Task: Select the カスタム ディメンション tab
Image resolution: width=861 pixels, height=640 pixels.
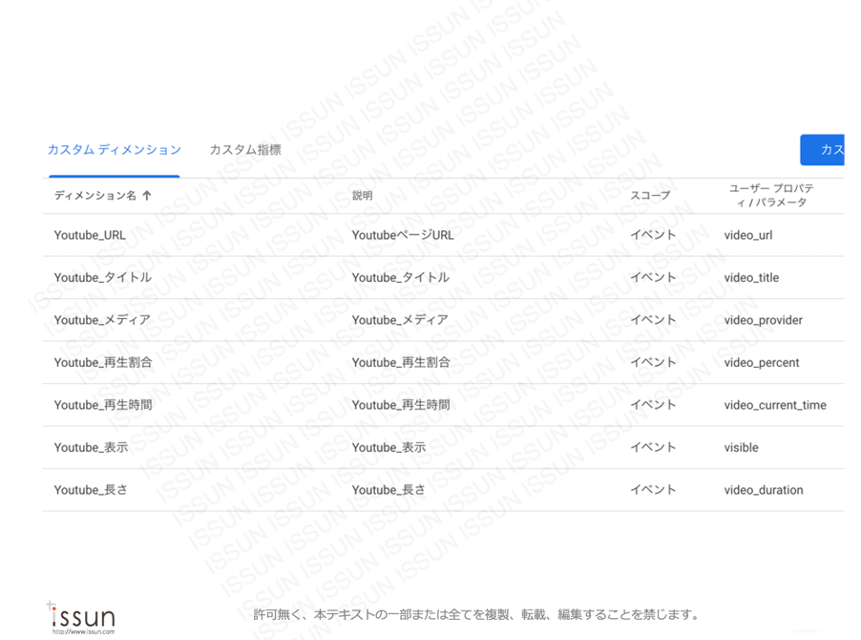Action: click(114, 150)
